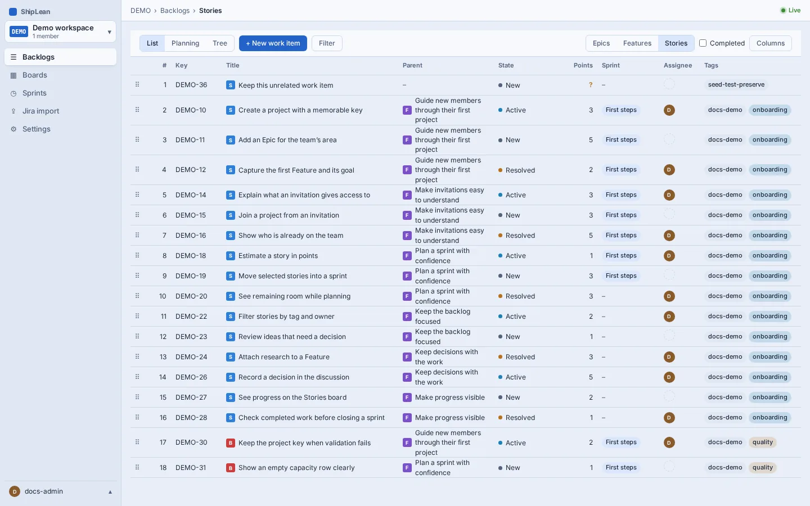Image resolution: width=810 pixels, height=506 pixels.
Task: Toggle the Completed checkbox
Action: coord(703,43)
